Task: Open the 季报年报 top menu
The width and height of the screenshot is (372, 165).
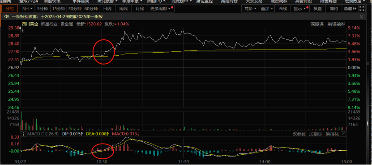Action: (x=132, y=1)
